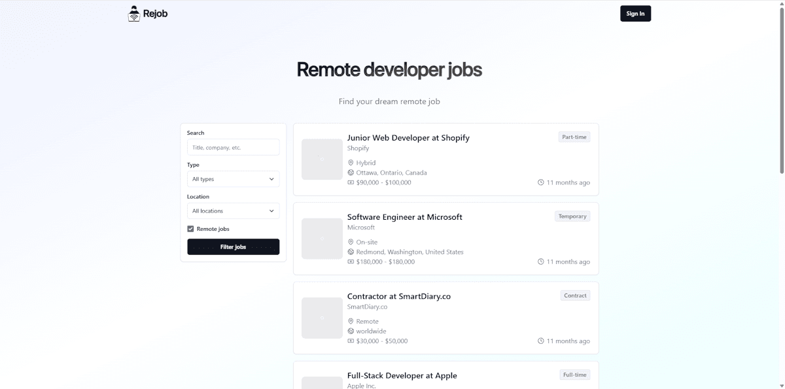Image resolution: width=785 pixels, height=389 pixels.
Task: Click the Sign In button
Action: click(x=635, y=14)
